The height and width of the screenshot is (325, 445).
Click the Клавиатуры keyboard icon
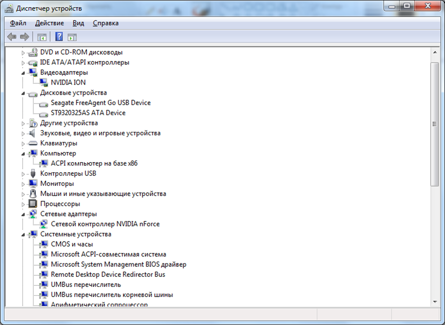pyautogui.click(x=33, y=143)
